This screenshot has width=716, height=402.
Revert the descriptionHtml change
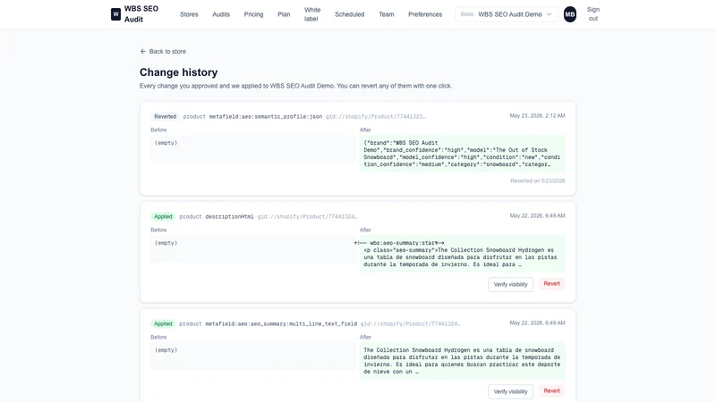pyautogui.click(x=551, y=284)
